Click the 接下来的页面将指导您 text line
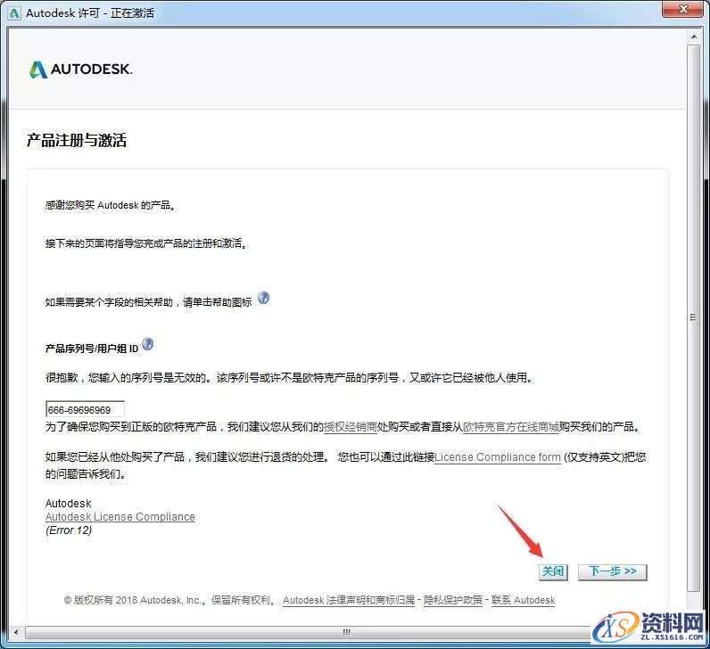This screenshot has height=649, width=710. [x=146, y=243]
